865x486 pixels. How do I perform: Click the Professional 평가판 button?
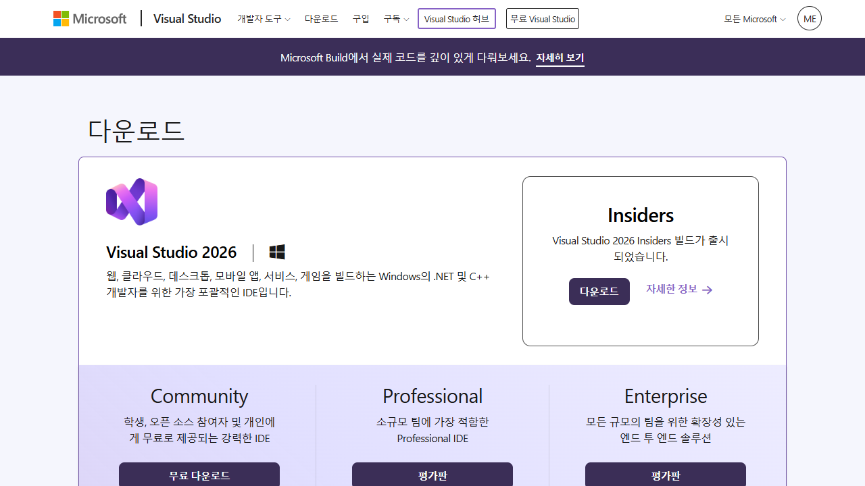click(x=432, y=475)
